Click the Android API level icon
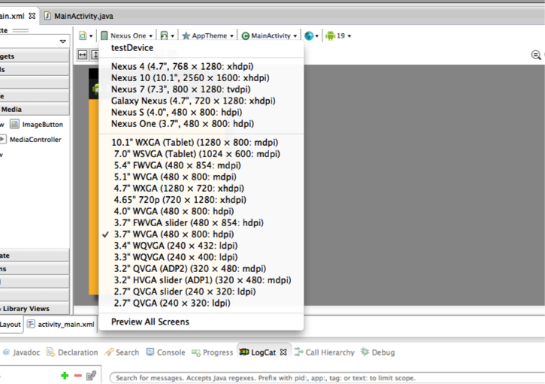Image resolution: width=545 pixels, height=384 pixels. 330,35
